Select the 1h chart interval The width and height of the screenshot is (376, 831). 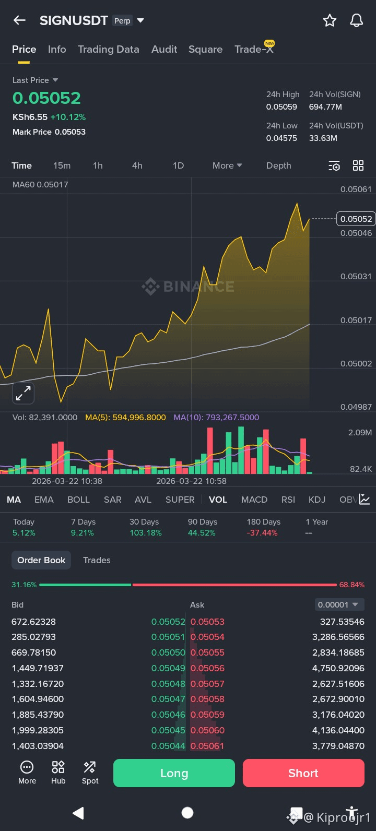pos(98,165)
